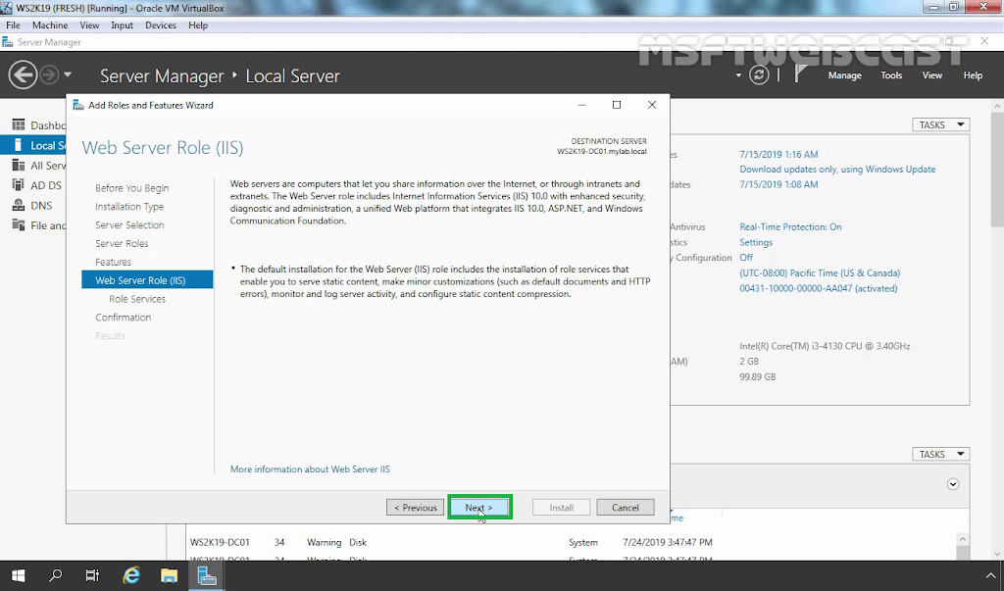Click the Refresh icon in Server Manager header

(x=759, y=74)
